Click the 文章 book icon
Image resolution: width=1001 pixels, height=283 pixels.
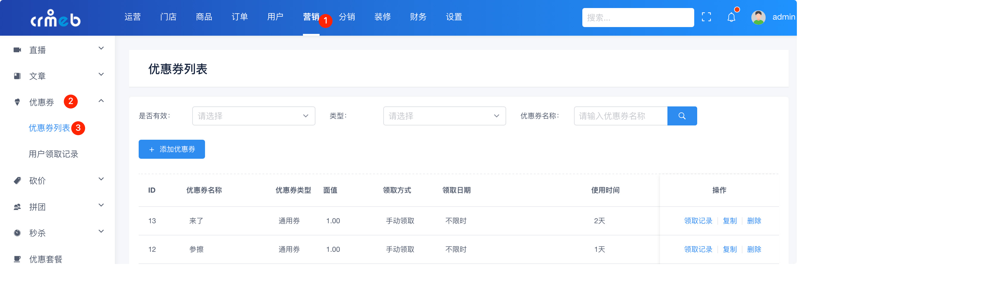point(17,76)
